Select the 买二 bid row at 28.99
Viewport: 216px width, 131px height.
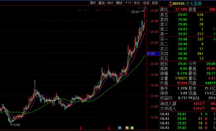click(188, 44)
